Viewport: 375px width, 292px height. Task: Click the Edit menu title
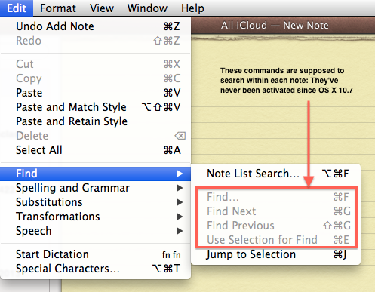pos(17,8)
